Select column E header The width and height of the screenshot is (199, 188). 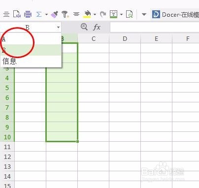click(x=156, y=39)
